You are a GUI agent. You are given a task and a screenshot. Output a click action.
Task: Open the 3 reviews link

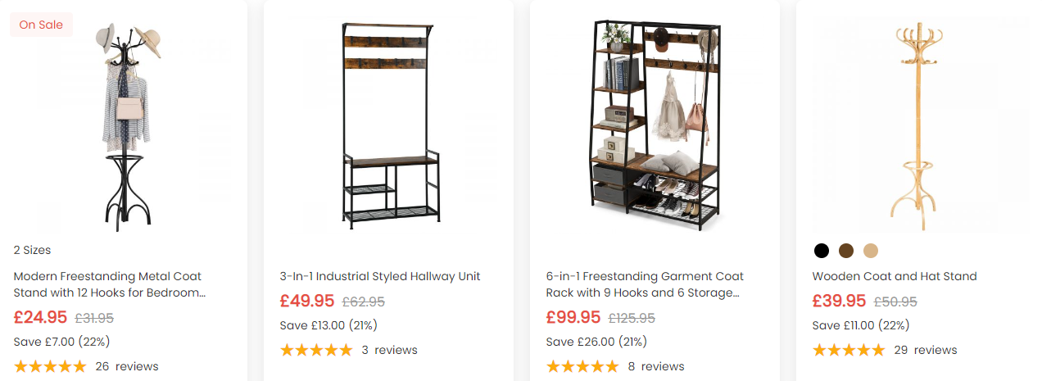[390, 350]
